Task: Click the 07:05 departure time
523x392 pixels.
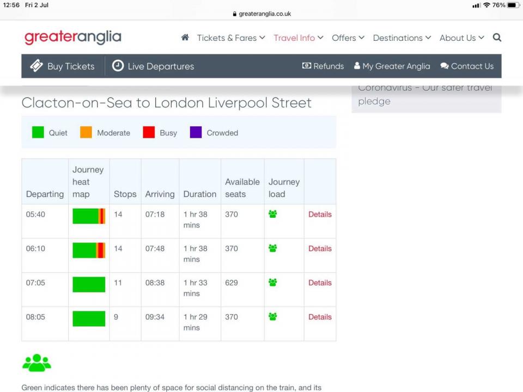Action: tap(35, 283)
